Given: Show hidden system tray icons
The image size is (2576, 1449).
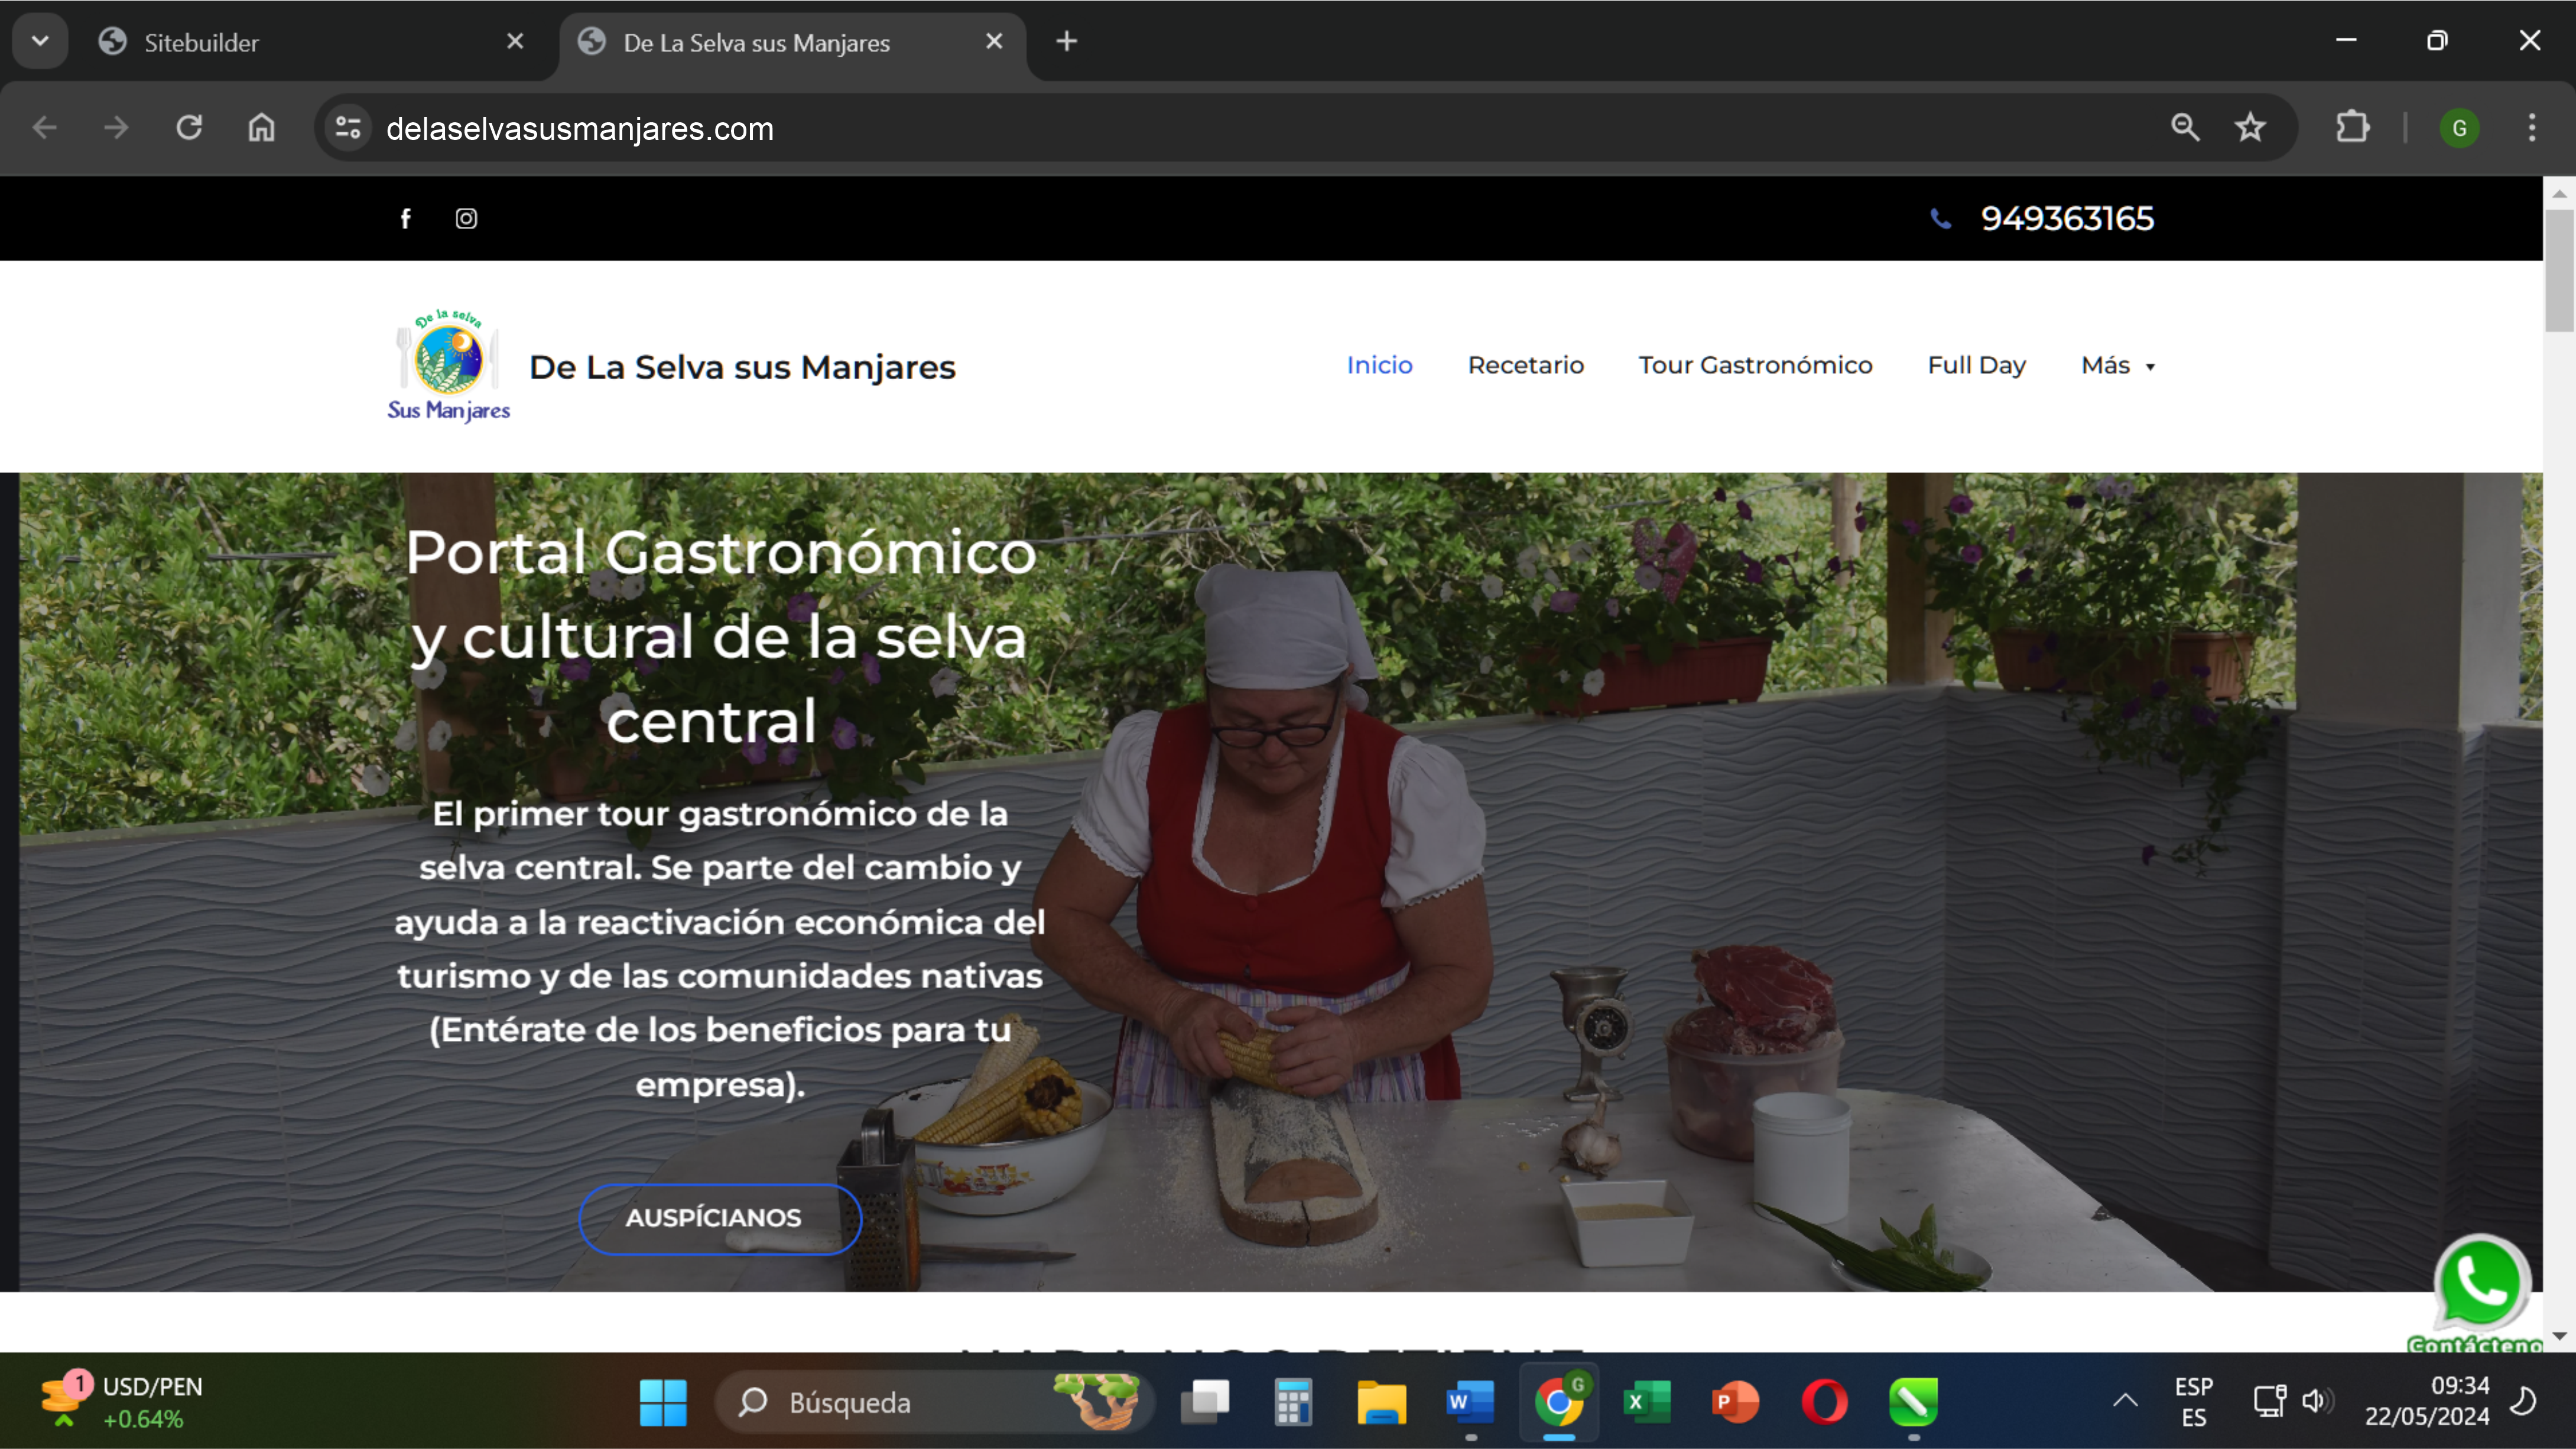Looking at the screenshot, I should click(x=2125, y=1401).
